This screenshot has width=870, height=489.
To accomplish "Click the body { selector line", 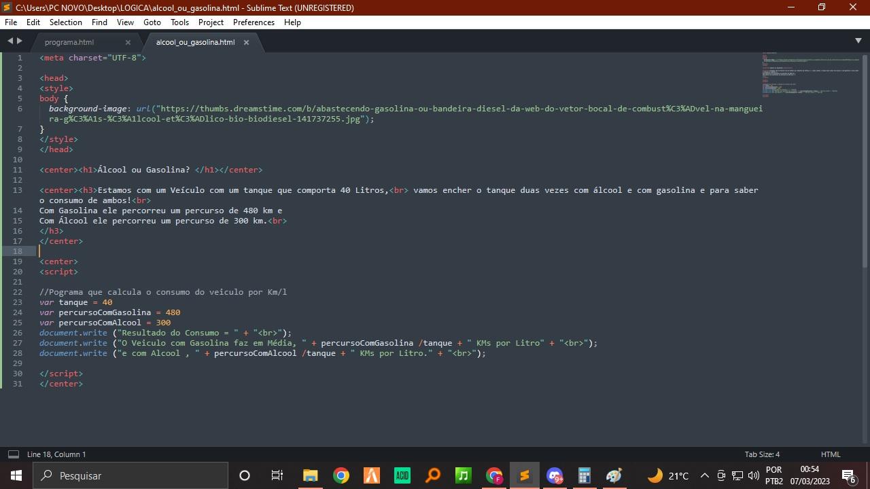I will (x=54, y=98).
